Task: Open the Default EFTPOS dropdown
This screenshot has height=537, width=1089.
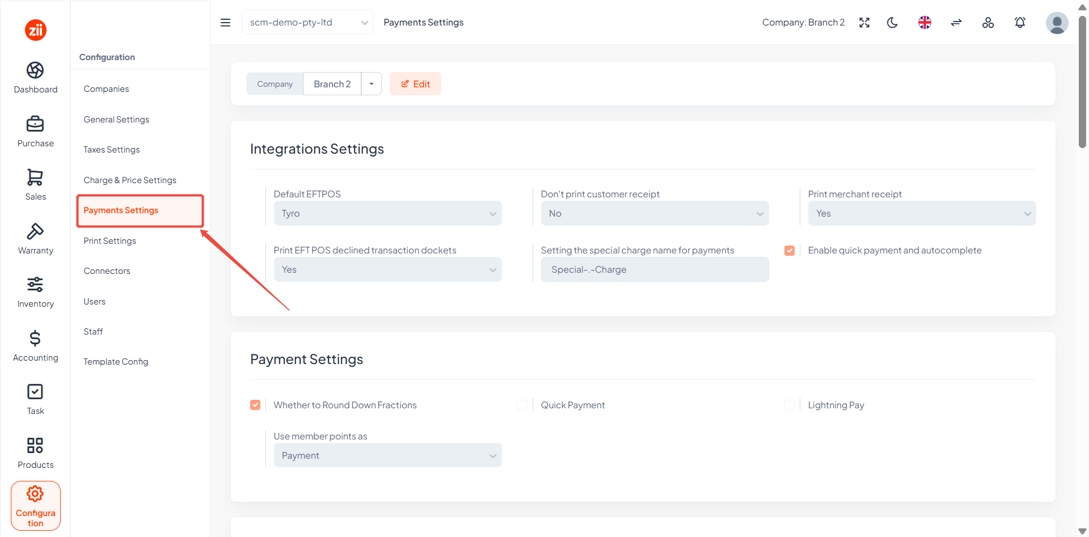Action: [x=387, y=213]
